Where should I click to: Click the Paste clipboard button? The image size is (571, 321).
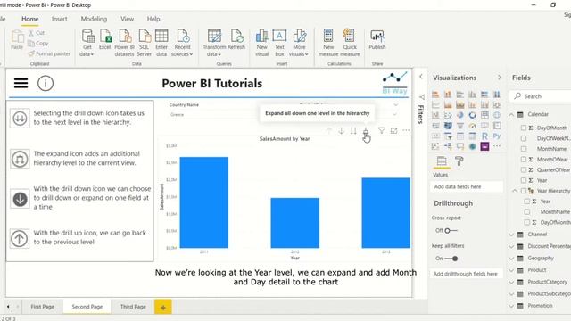click(x=17, y=40)
